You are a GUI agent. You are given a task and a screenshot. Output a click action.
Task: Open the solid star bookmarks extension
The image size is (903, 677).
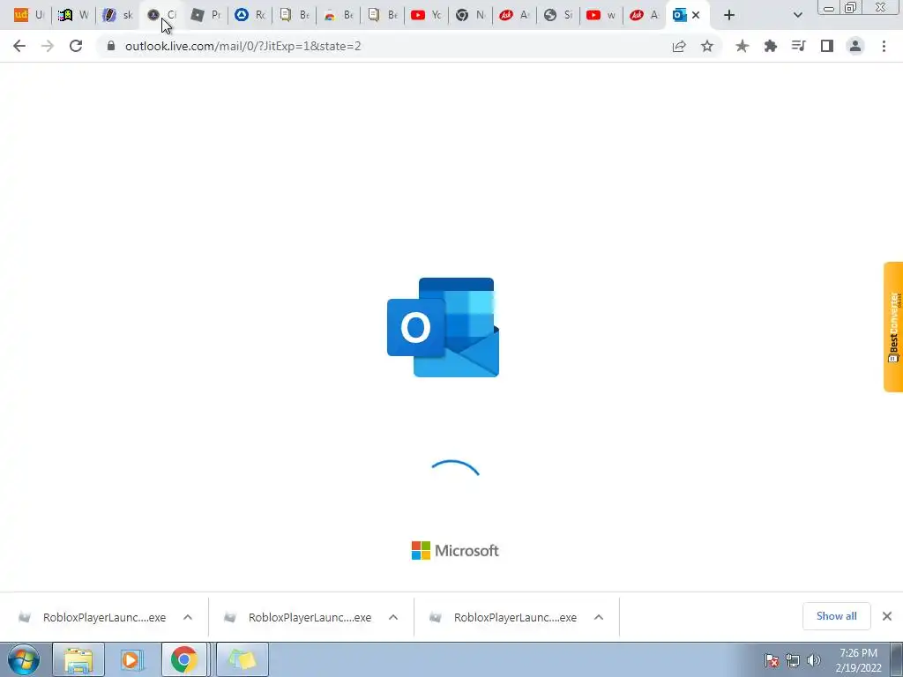743,46
